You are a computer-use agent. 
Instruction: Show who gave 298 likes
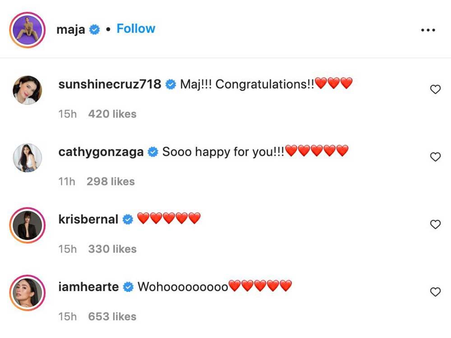[110, 182]
